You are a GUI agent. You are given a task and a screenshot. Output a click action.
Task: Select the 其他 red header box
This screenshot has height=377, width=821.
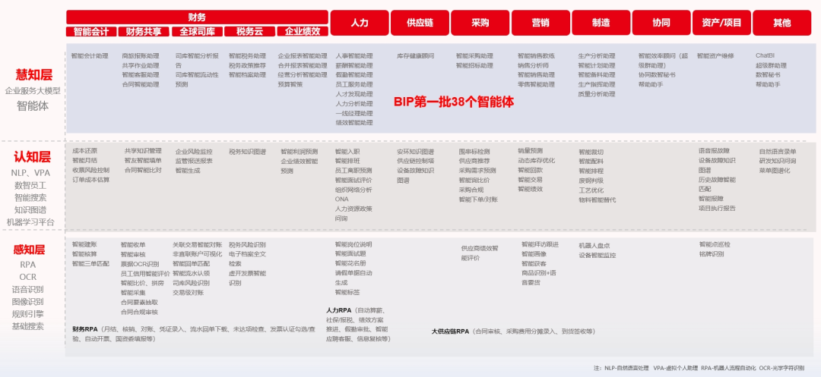(782, 23)
